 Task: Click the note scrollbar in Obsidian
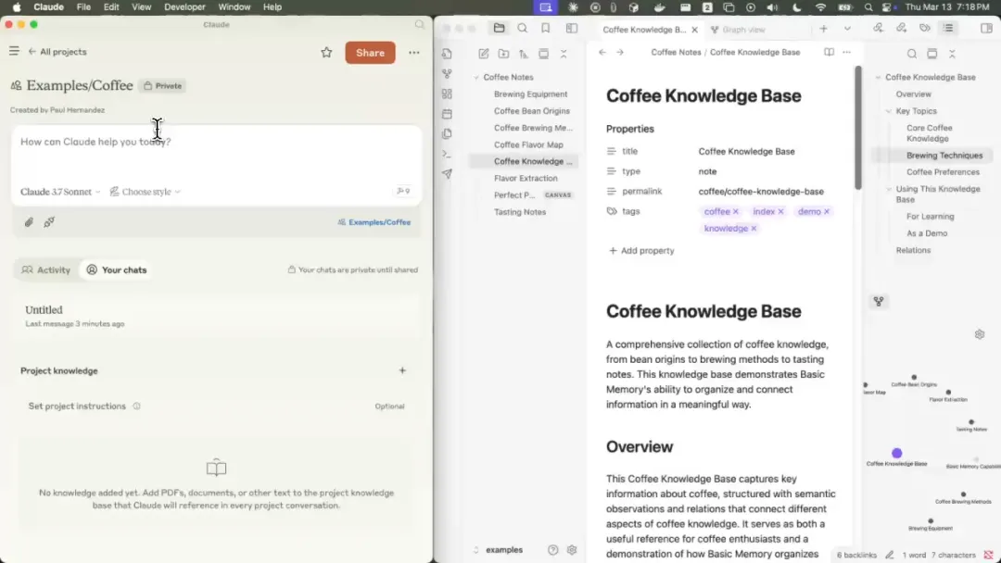pos(858,128)
